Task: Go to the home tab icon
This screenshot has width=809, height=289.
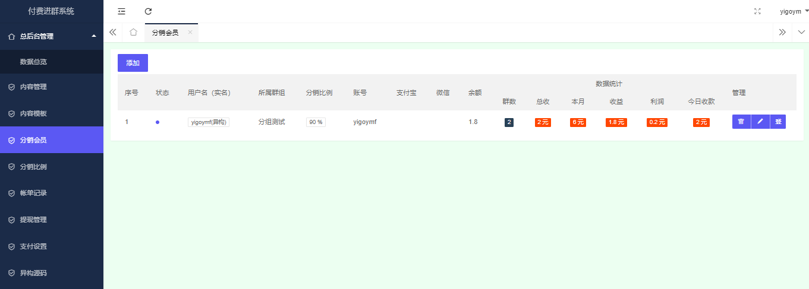Action: pos(133,33)
